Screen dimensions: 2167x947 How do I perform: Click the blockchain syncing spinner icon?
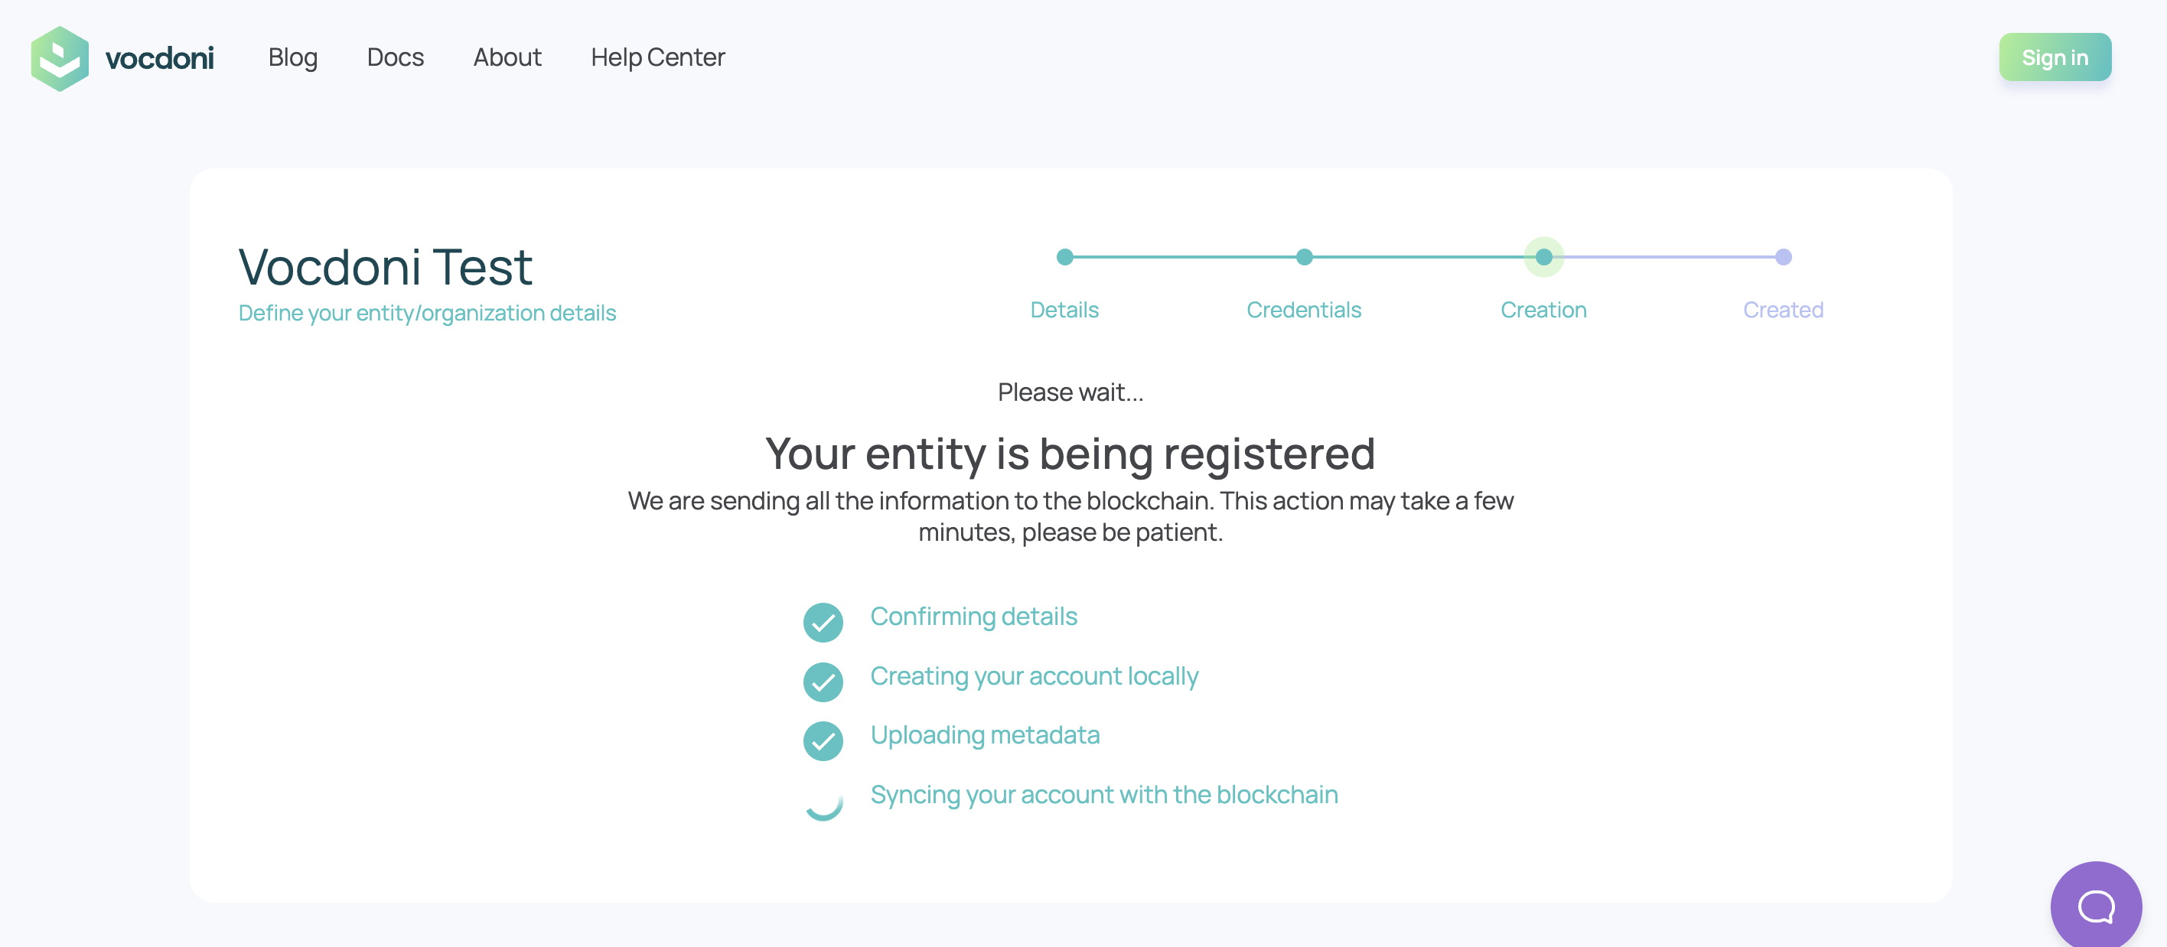click(x=823, y=802)
